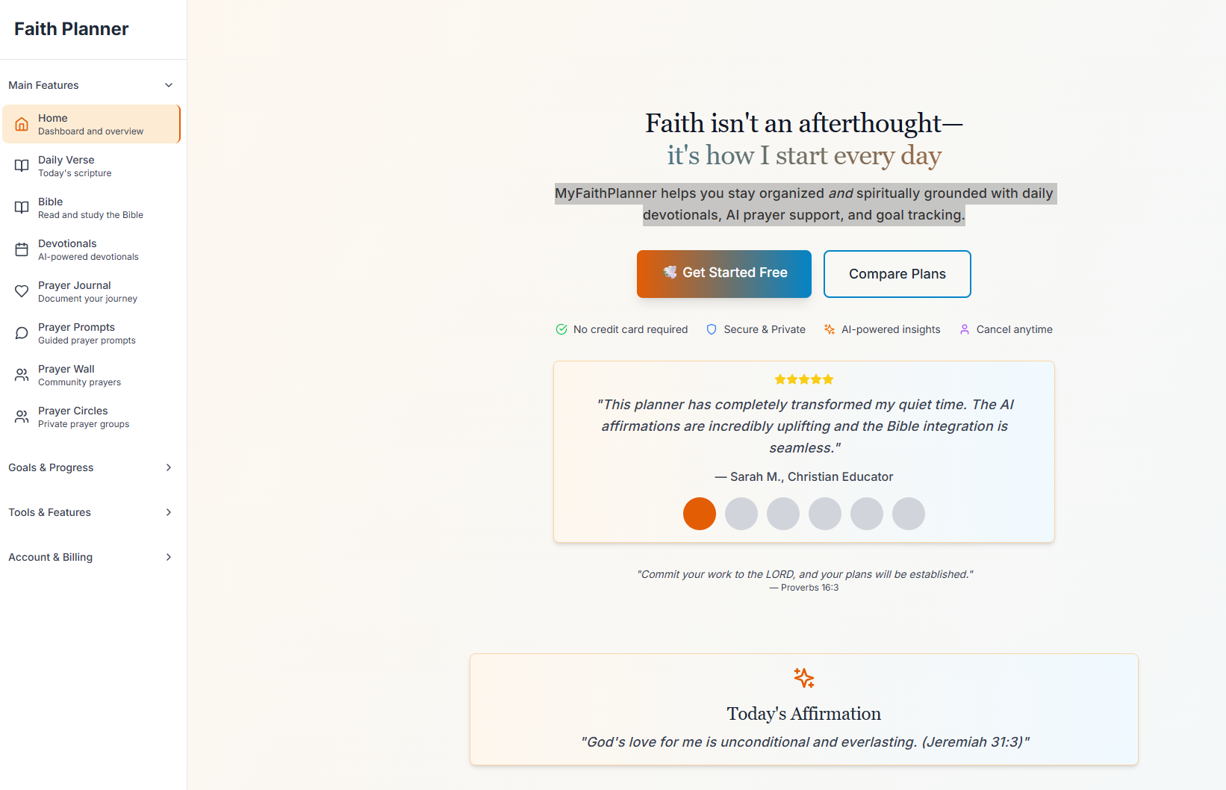
Task: Click the sparkle icon above Today's Affirmation
Action: [804, 678]
